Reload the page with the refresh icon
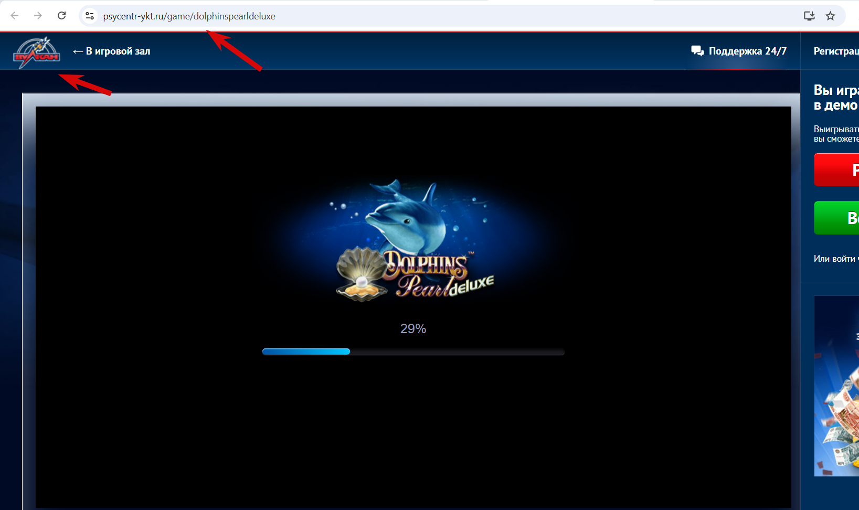This screenshot has width=859, height=510. tap(61, 16)
